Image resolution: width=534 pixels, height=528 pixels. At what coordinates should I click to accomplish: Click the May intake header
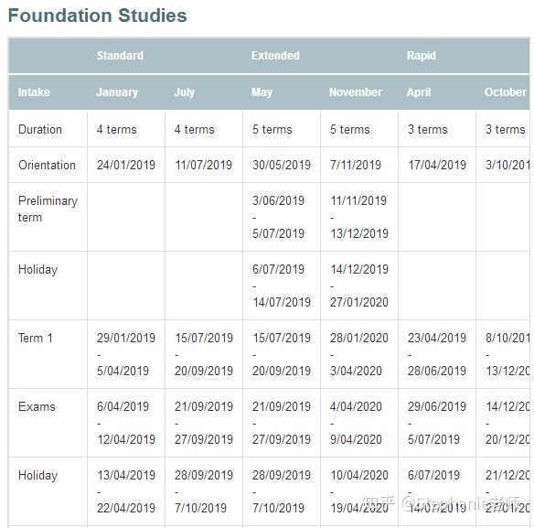[262, 92]
